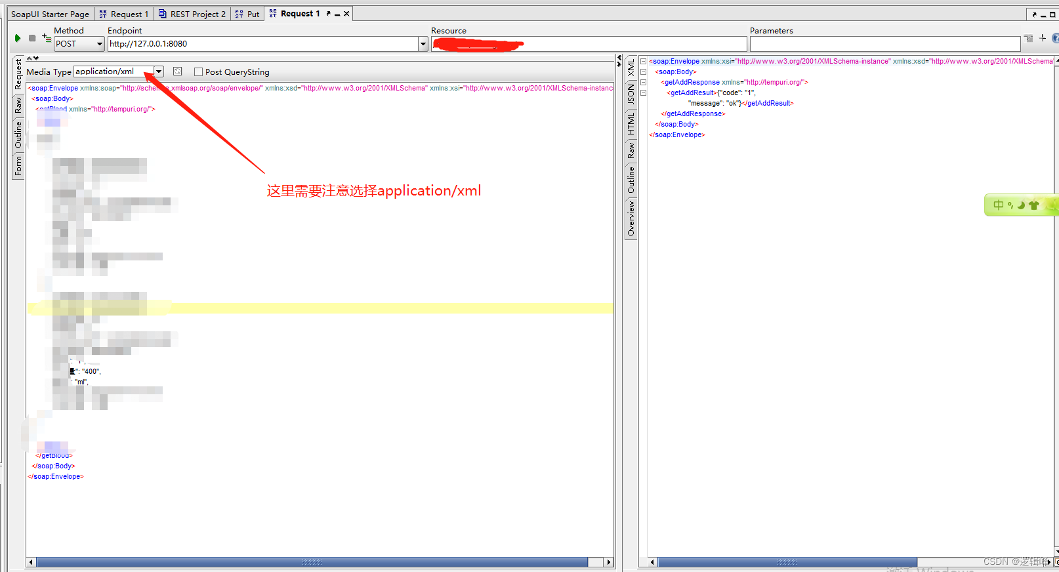
Task: Detach the Request 1 tab using arrow icon
Action: (328, 14)
